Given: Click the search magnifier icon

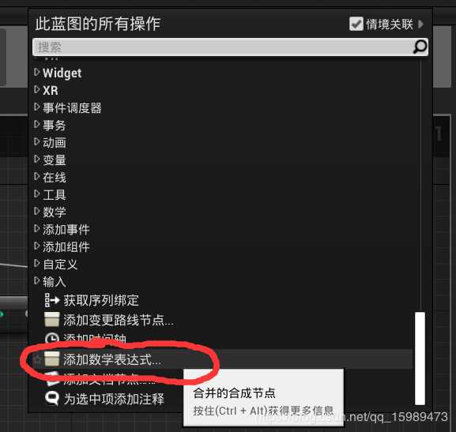Looking at the screenshot, I should point(420,47).
